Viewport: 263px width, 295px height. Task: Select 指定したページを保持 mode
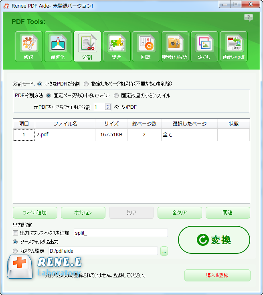pyautogui.click(x=86, y=84)
